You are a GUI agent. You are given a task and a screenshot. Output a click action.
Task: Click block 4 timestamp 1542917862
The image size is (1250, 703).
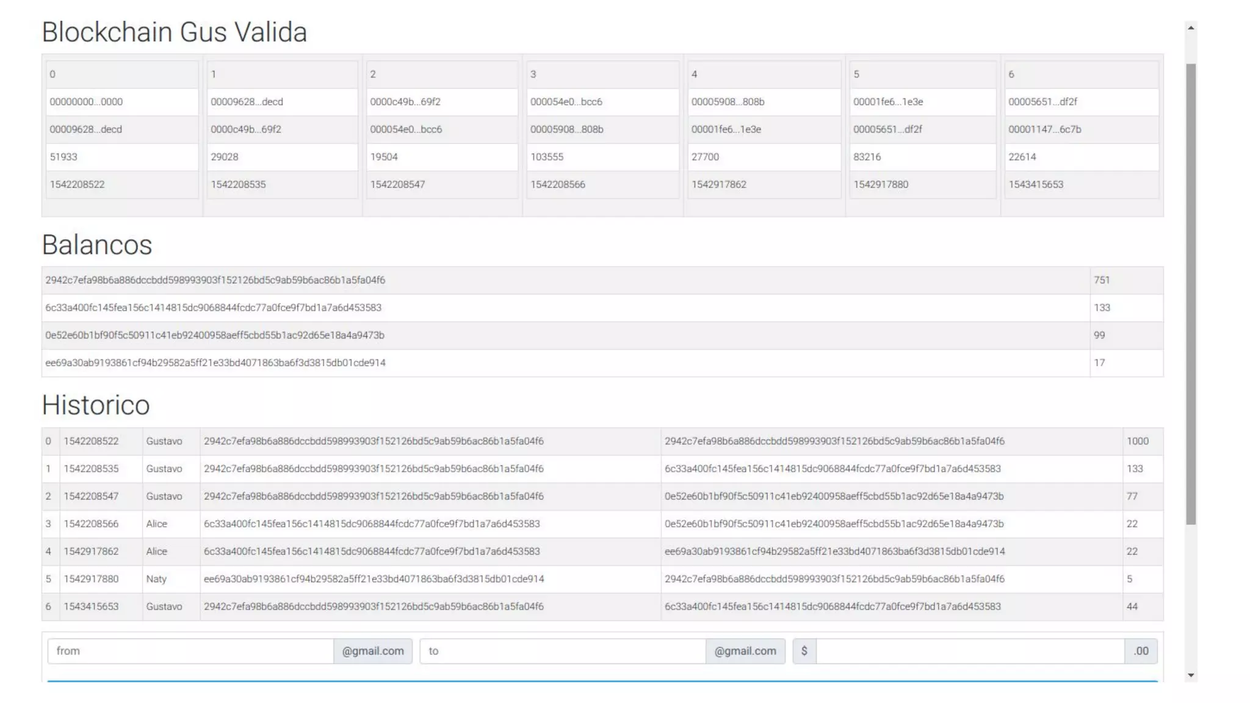(x=718, y=184)
